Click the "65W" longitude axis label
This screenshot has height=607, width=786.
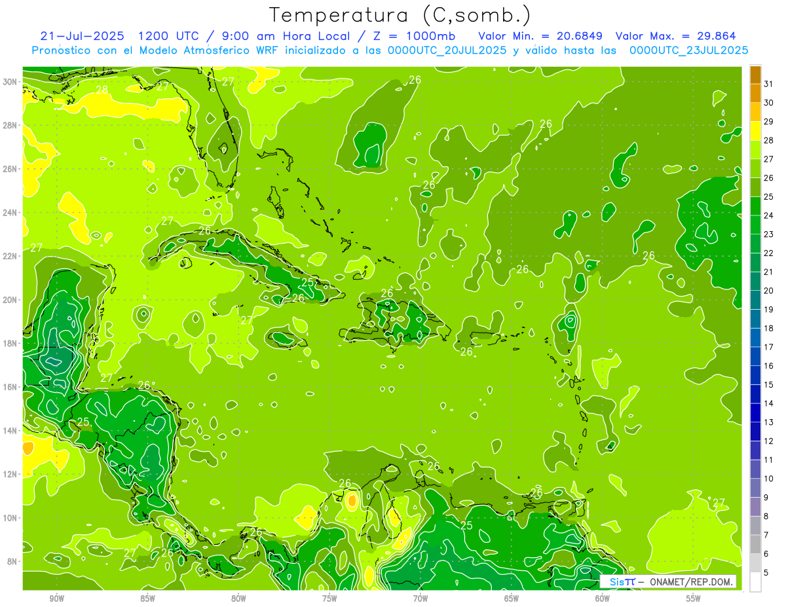pos(512,598)
